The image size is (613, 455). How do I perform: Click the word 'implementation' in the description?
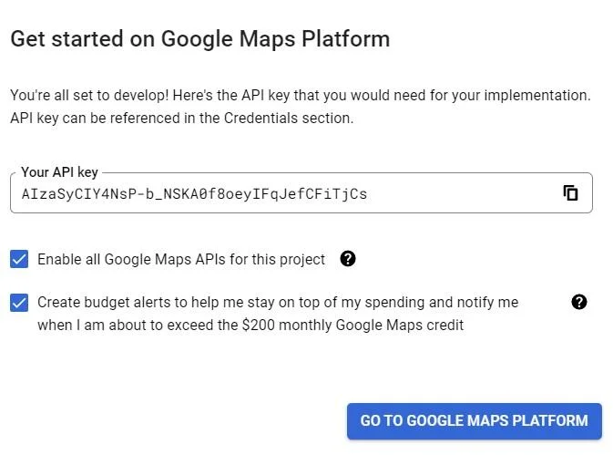coord(536,96)
